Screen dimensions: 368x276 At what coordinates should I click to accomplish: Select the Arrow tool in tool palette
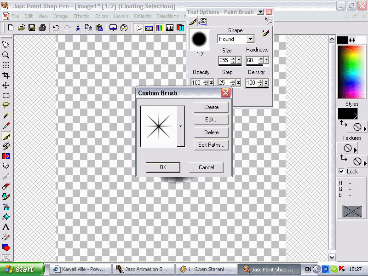(x=6, y=45)
